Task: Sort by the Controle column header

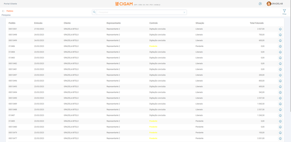Action: point(154,23)
